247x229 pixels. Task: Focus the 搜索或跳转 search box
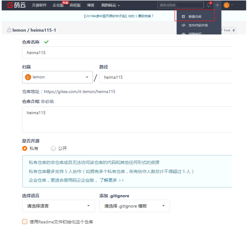tap(180, 5)
